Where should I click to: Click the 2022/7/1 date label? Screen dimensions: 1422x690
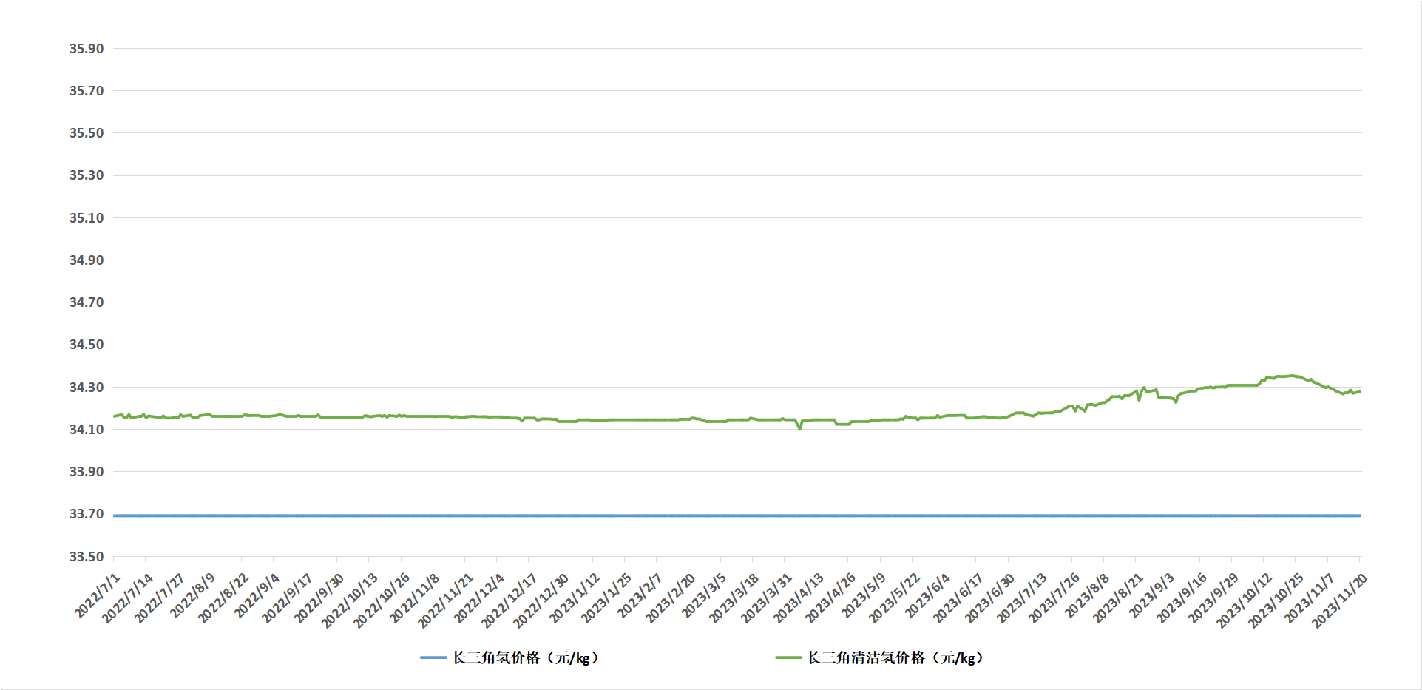tap(97, 595)
